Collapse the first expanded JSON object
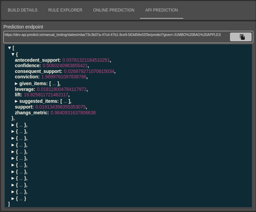 pos(13,54)
